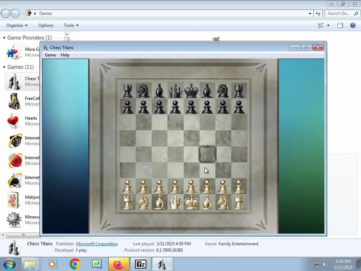
Task: Collapse the Game Providers group
Action: 4,37
